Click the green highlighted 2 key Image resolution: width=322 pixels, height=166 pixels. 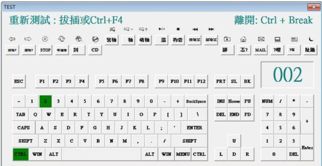[45, 101]
